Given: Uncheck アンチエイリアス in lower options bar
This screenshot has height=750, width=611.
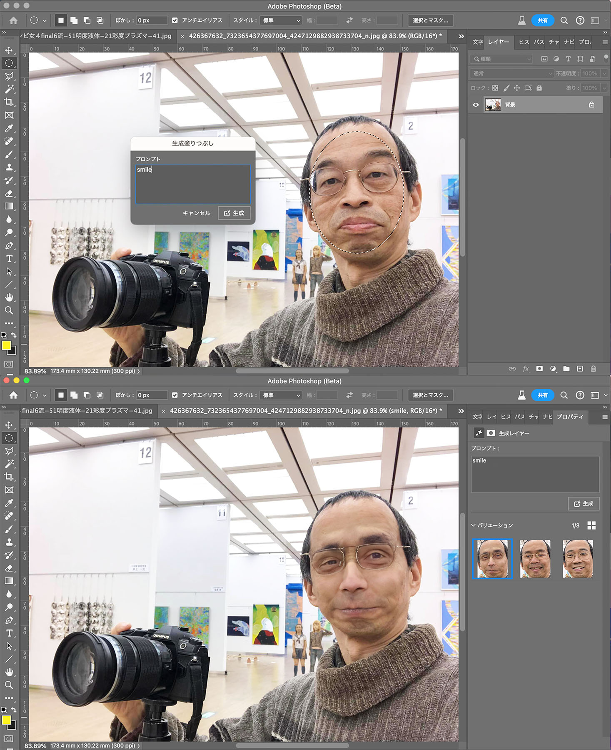Looking at the screenshot, I should pos(175,395).
